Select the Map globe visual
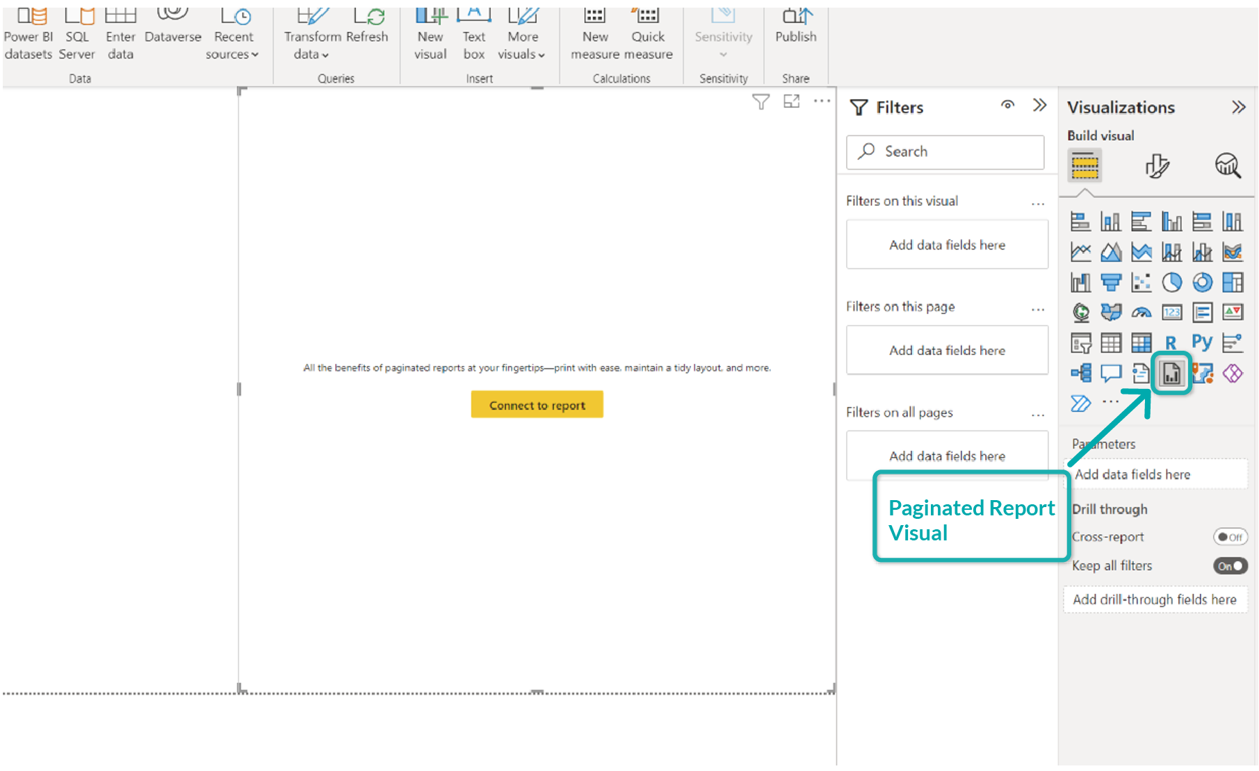 coord(1080,313)
